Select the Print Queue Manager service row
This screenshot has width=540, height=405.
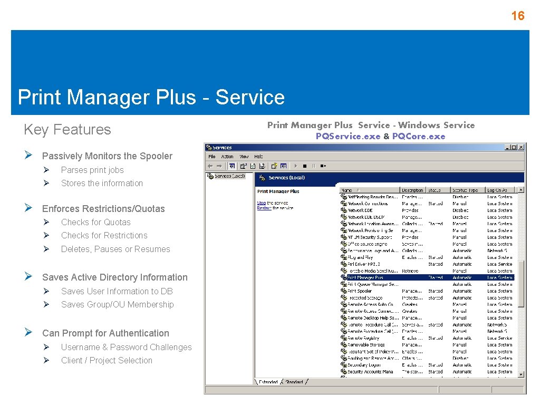[x=427, y=284]
